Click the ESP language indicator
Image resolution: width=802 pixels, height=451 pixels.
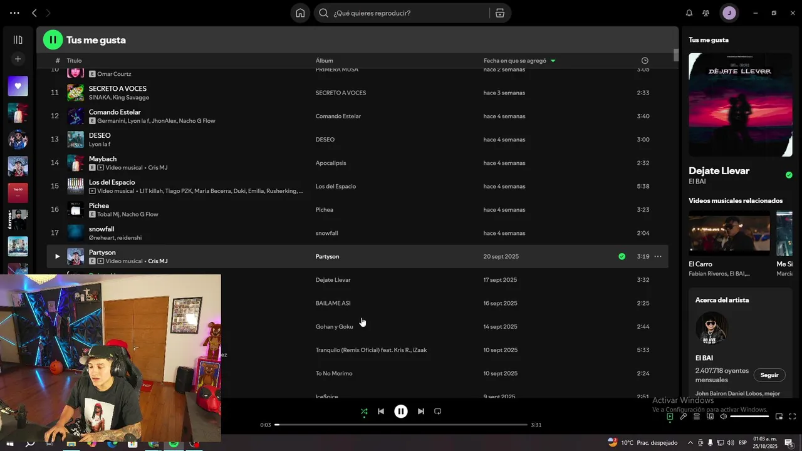click(742, 443)
